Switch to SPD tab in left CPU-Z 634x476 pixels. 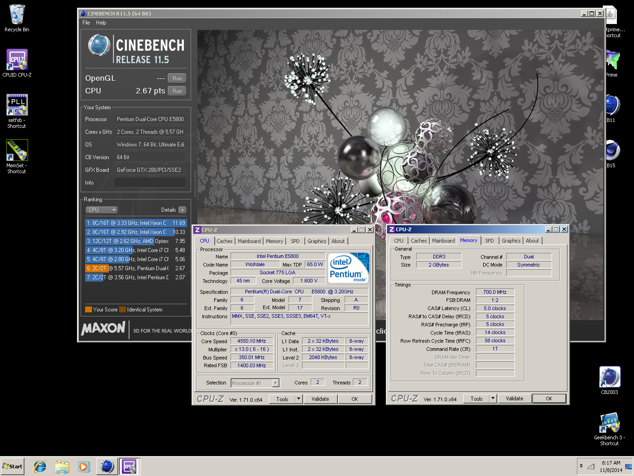pos(295,241)
